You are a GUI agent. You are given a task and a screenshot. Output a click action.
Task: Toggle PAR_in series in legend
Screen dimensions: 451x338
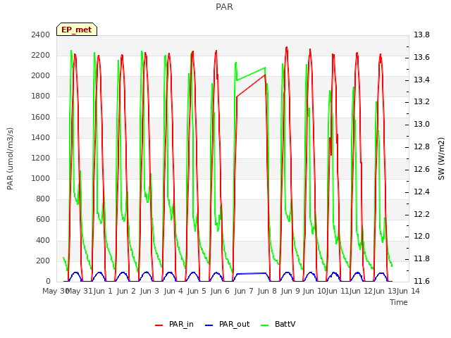click(174, 324)
